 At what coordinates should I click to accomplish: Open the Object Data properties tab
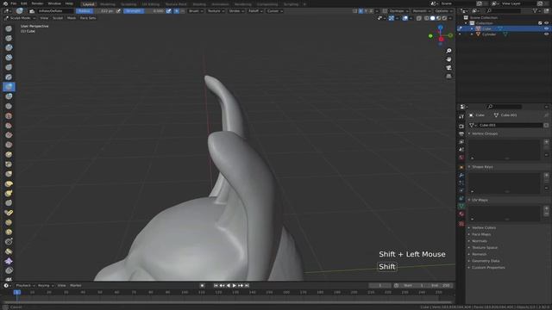point(461,206)
